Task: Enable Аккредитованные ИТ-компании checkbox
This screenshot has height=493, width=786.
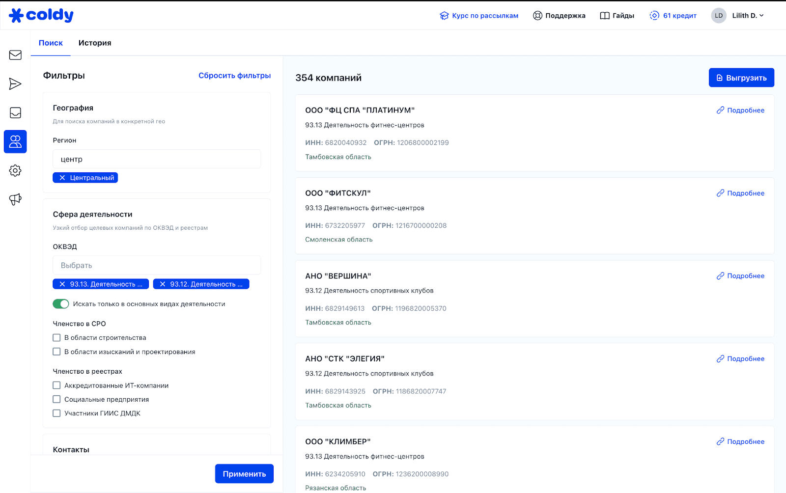Action: pyautogui.click(x=57, y=385)
